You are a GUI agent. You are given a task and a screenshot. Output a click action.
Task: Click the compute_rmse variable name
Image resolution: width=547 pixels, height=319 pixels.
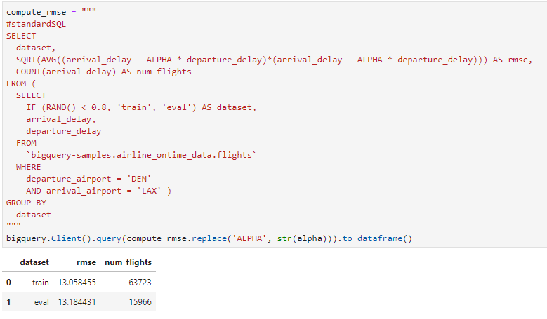tap(37, 12)
